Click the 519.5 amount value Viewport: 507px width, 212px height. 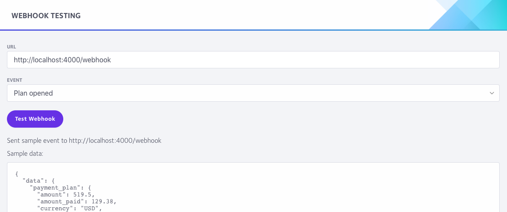click(84, 195)
